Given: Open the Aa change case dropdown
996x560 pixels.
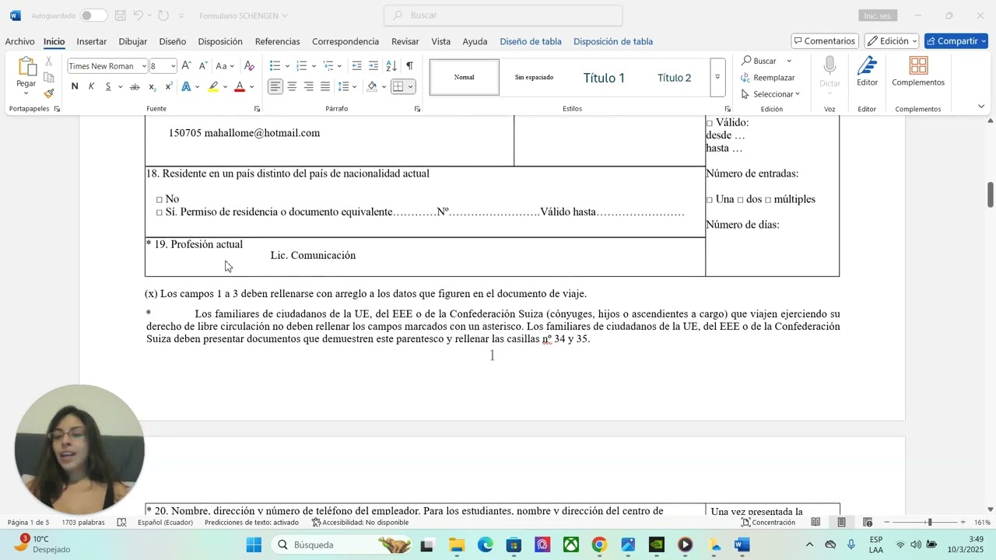Looking at the screenshot, I should click(x=225, y=66).
